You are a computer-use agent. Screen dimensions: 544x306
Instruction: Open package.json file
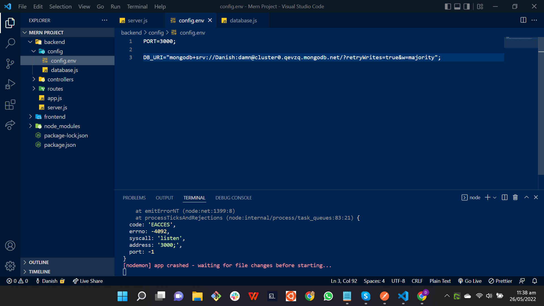click(x=67, y=145)
